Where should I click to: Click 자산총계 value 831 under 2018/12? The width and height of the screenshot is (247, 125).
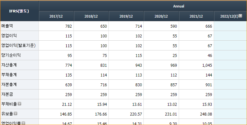tap(104, 65)
